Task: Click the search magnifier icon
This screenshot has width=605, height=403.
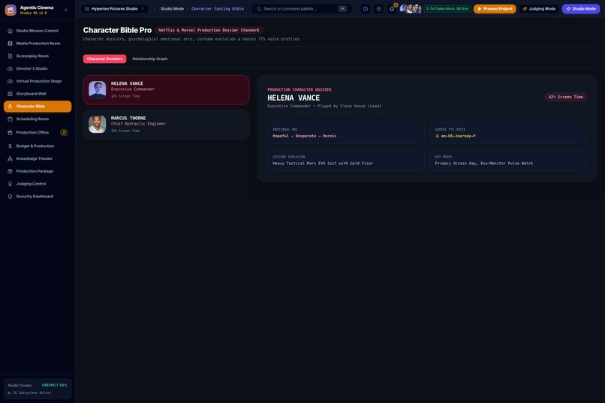Action: click(259, 9)
